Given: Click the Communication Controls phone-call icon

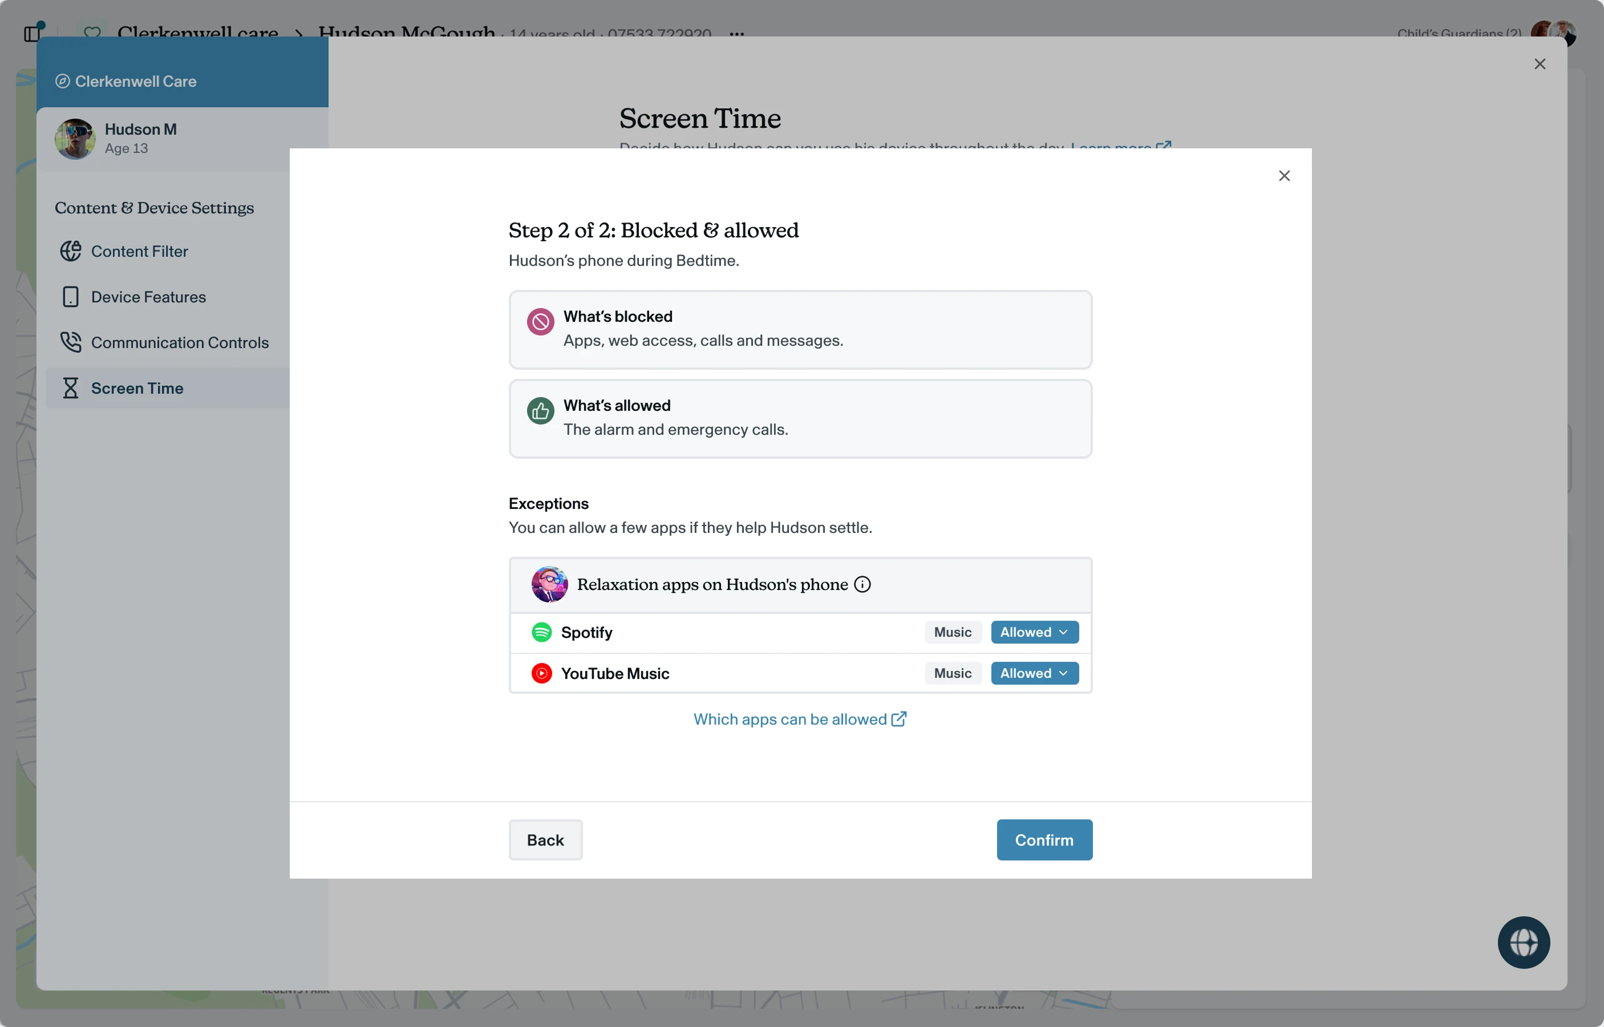Looking at the screenshot, I should tap(71, 342).
